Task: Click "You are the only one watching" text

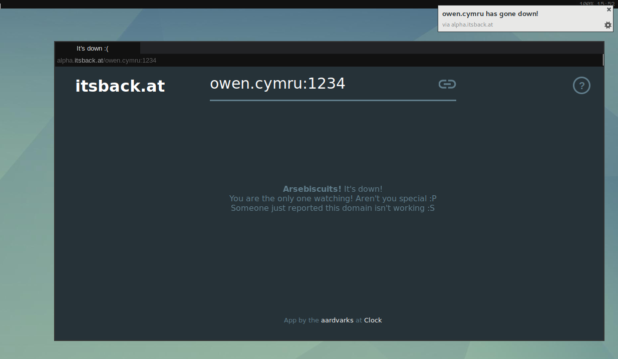Action: coord(290,198)
